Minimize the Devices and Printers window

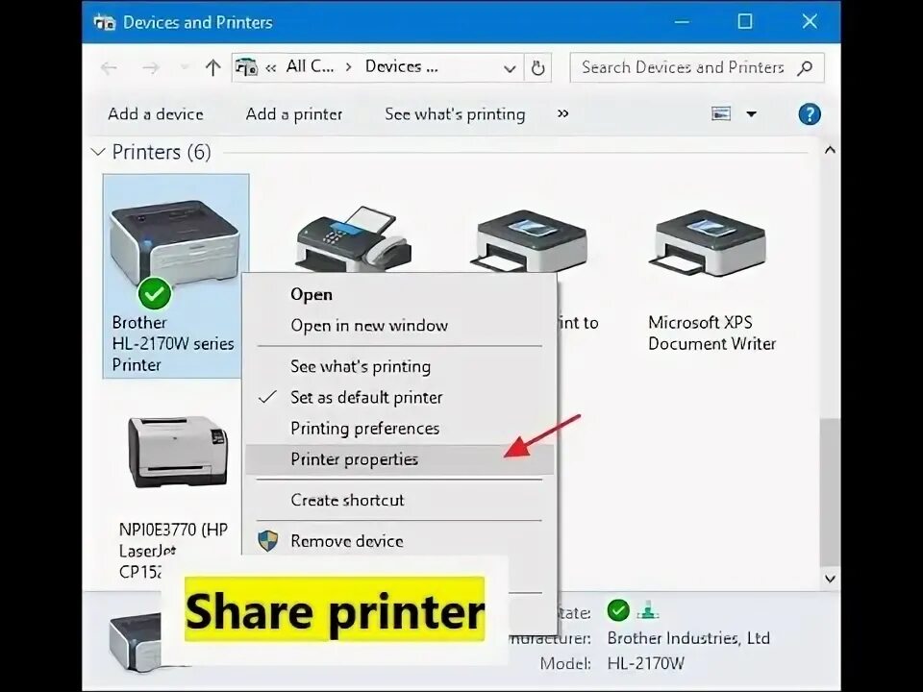click(x=682, y=22)
